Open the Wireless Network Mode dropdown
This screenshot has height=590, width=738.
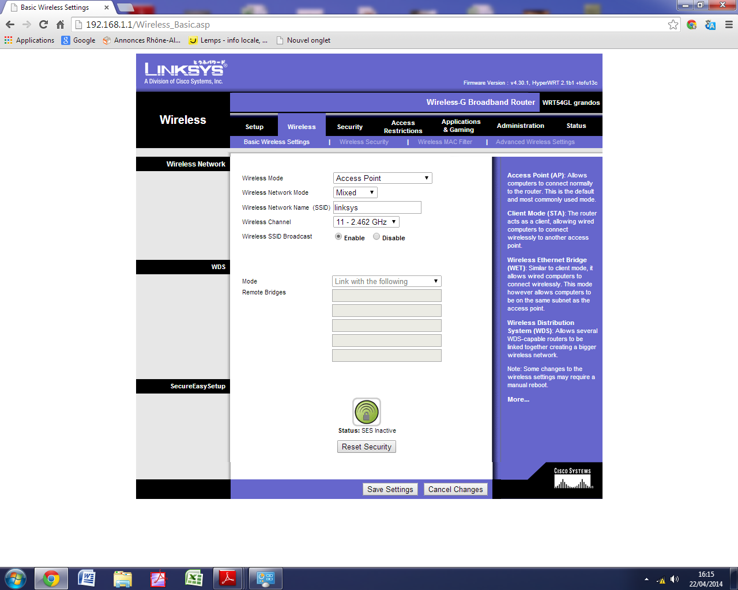355,192
